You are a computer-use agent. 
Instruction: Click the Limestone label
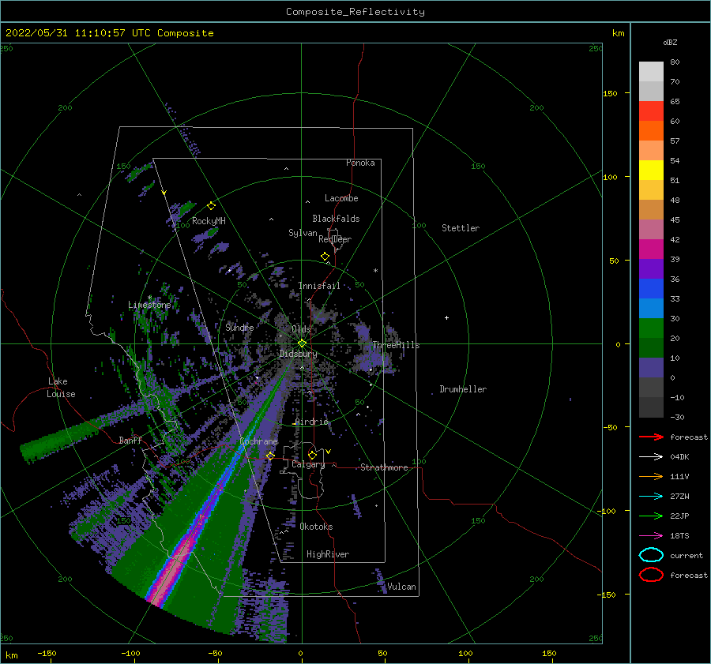click(149, 305)
